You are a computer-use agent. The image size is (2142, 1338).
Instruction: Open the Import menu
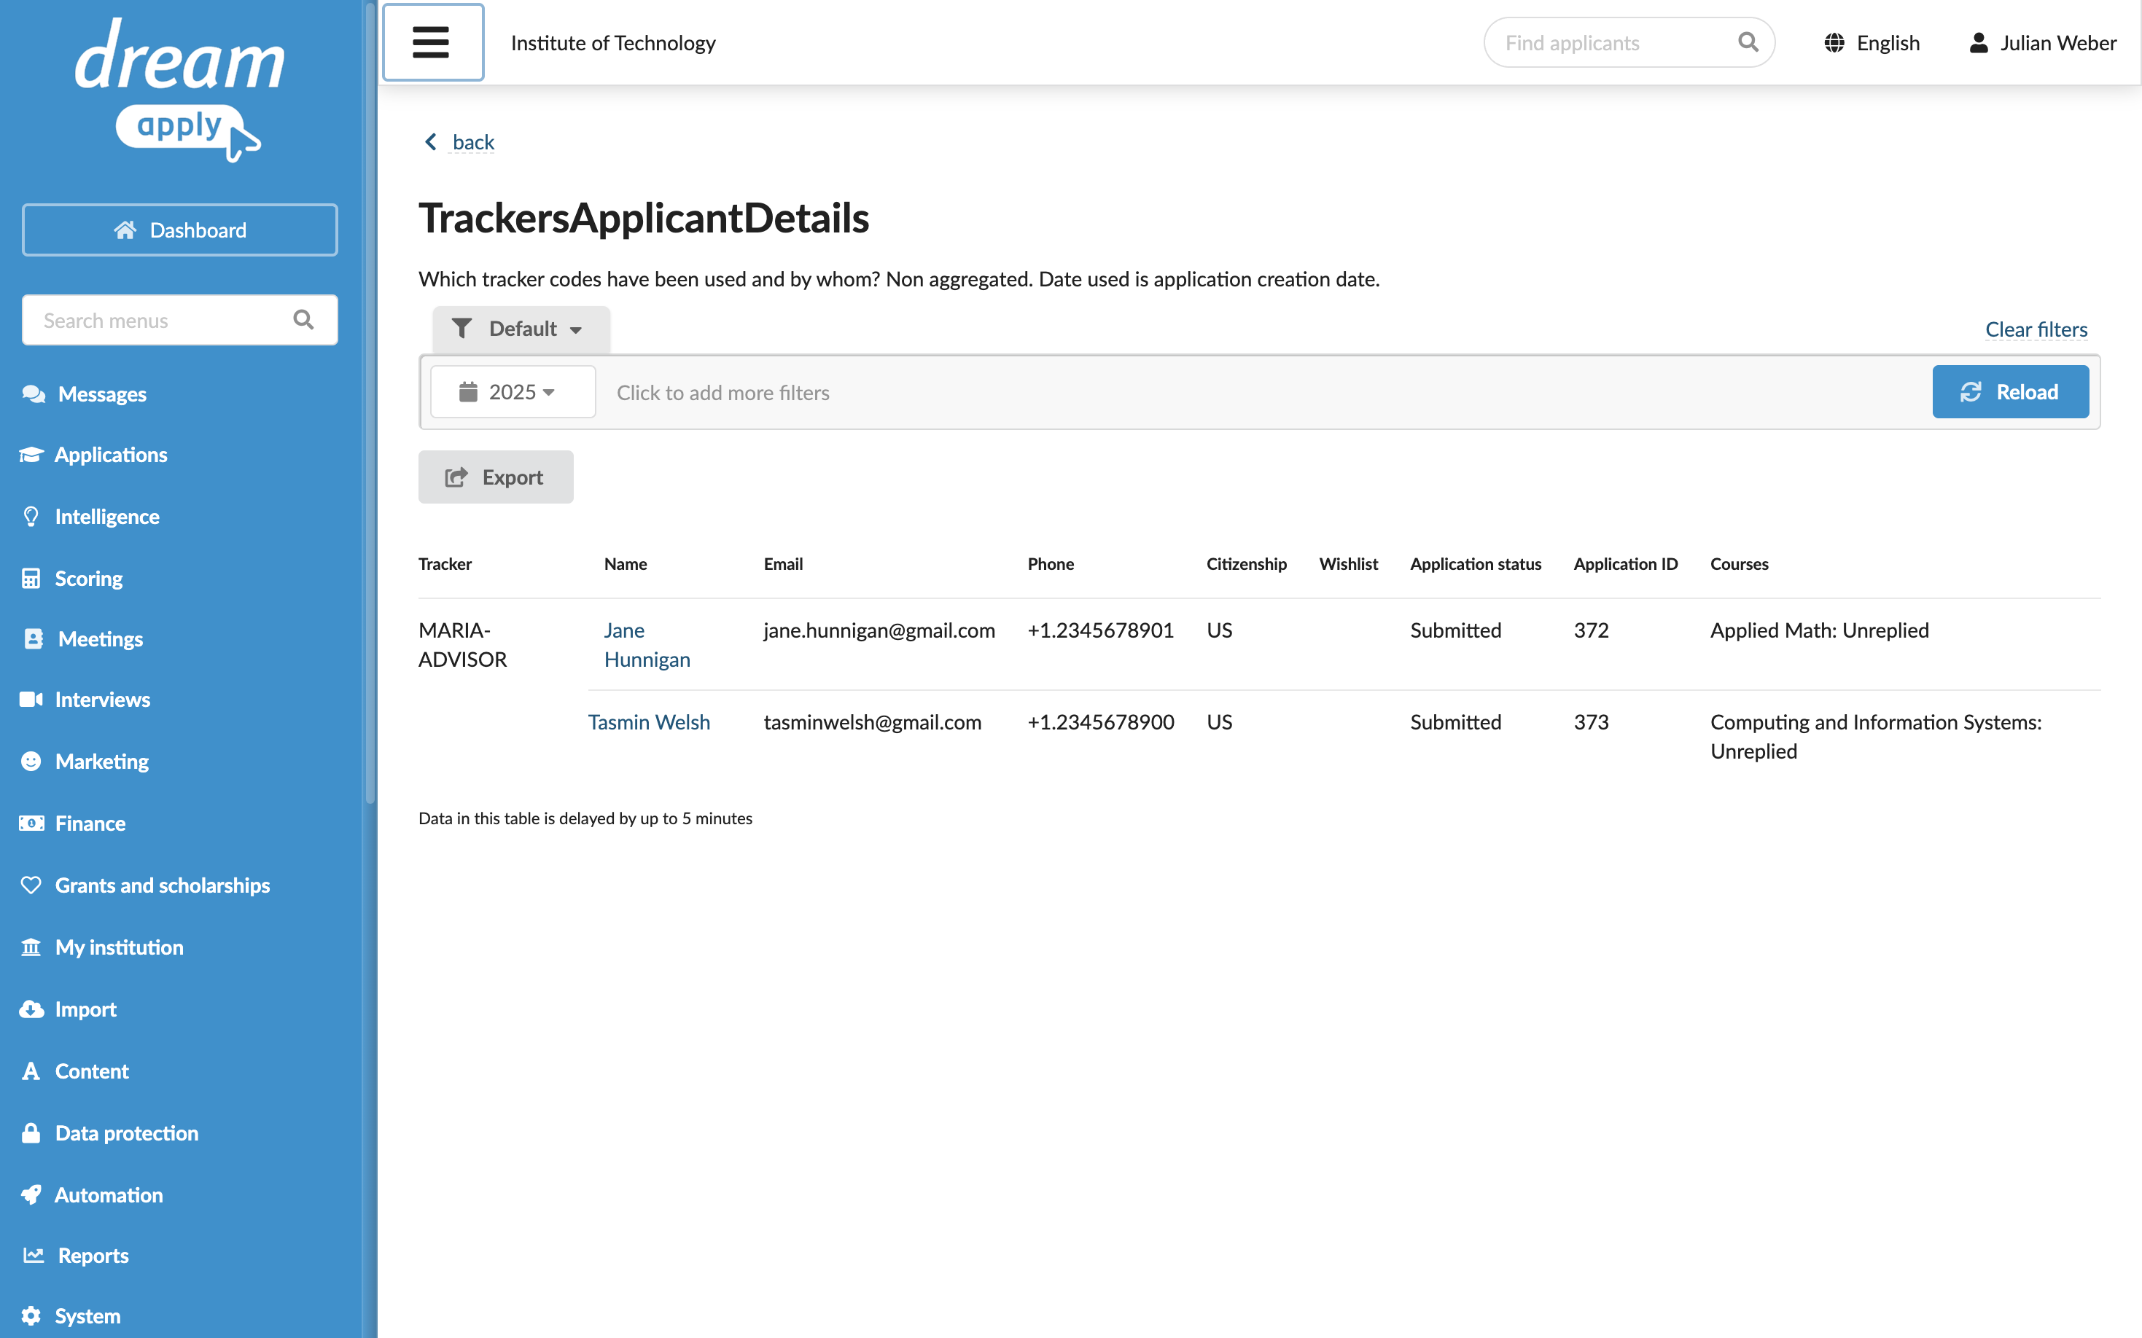[86, 1009]
